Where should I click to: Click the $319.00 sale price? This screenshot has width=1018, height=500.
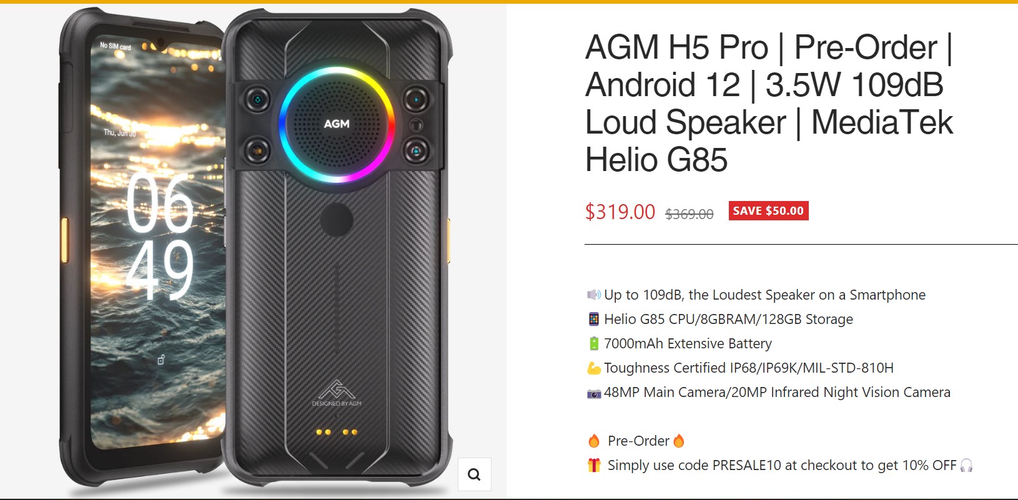(x=620, y=212)
